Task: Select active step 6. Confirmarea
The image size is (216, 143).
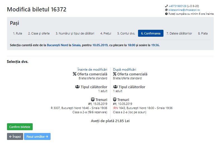Action: coord(151,33)
